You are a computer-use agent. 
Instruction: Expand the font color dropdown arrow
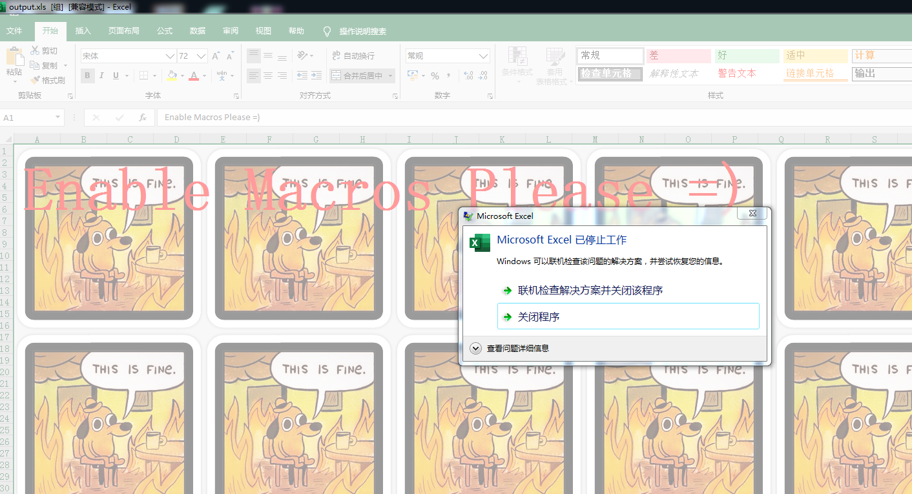[204, 76]
